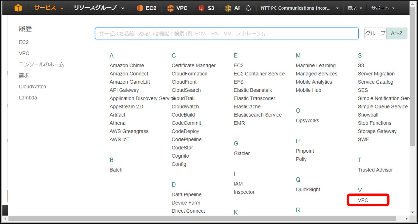Viewport: 418px width, 224px height.
Task: Click the vertical scrollbar up arrow
Action: 412,3
